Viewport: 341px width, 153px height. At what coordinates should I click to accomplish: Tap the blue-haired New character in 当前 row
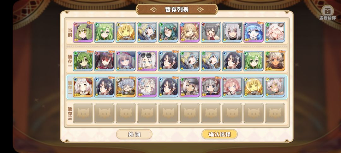point(254,32)
